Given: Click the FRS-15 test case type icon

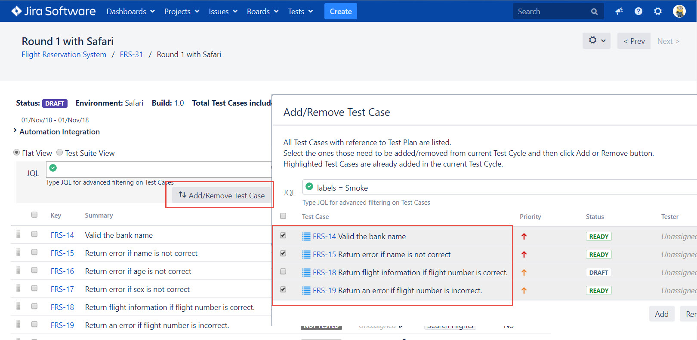Looking at the screenshot, I should 306,254.
